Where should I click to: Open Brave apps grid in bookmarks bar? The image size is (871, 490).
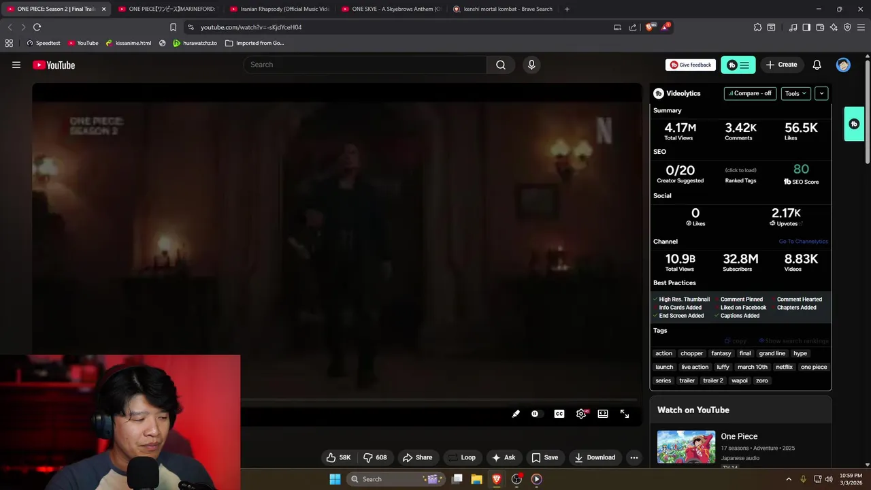pos(9,43)
